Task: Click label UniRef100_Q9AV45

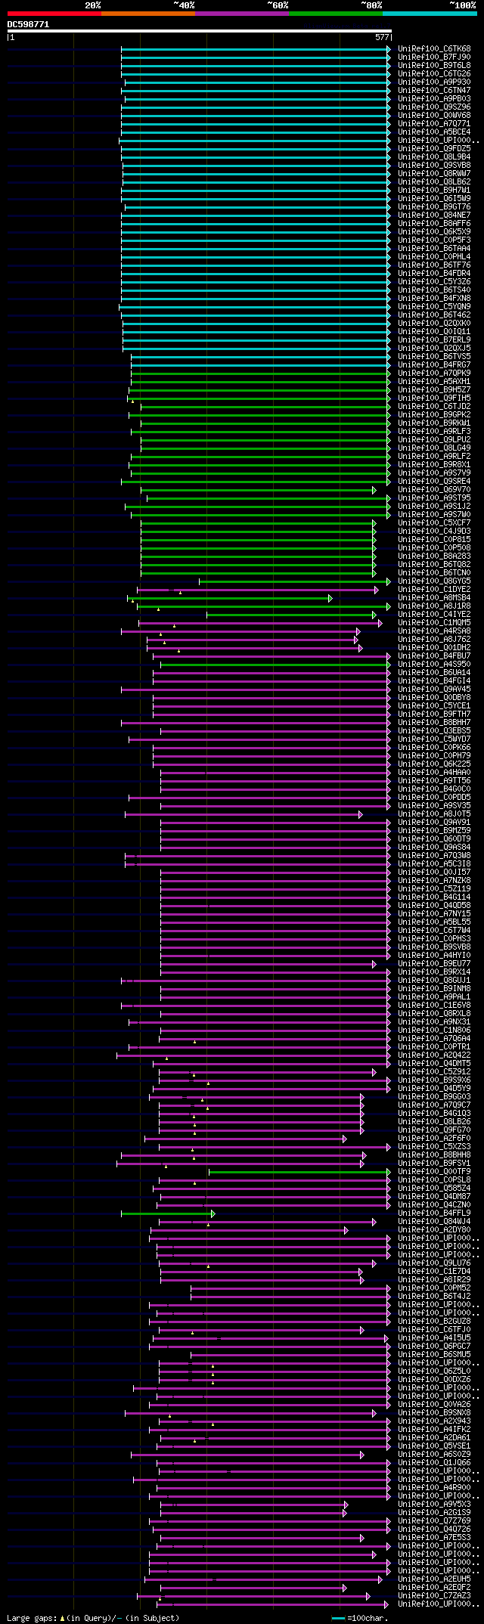Action: pyautogui.click(x=434, y=689)
